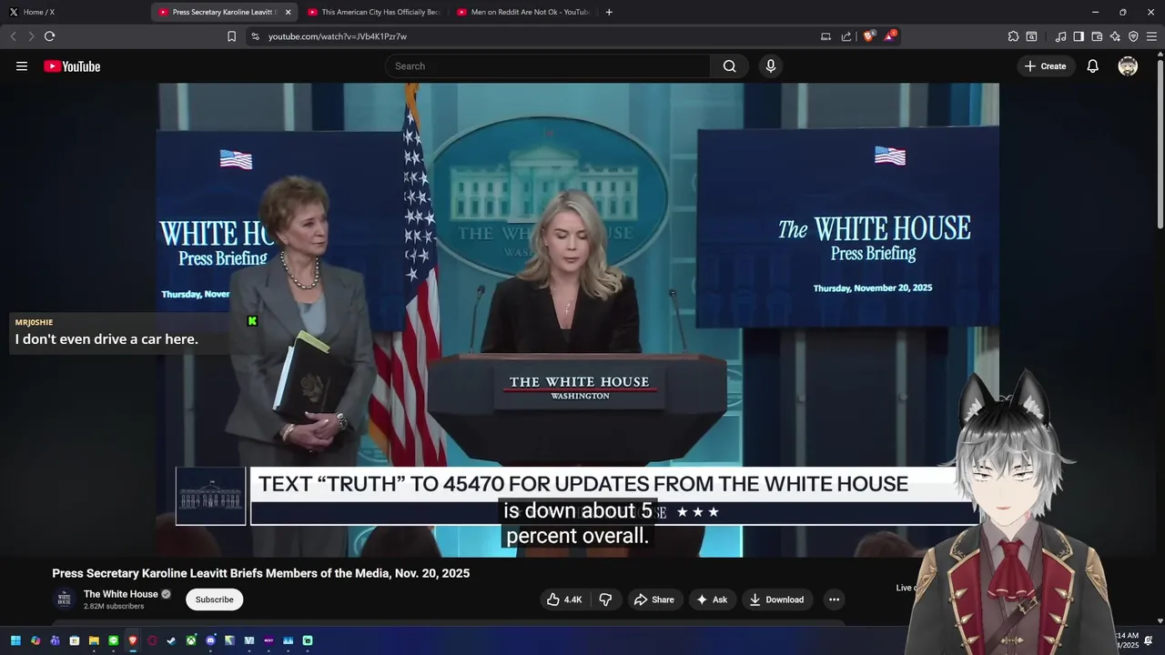Install app icon in address bar
Image resolution: width=1165 pixels, height=655 pixels.
826,36
